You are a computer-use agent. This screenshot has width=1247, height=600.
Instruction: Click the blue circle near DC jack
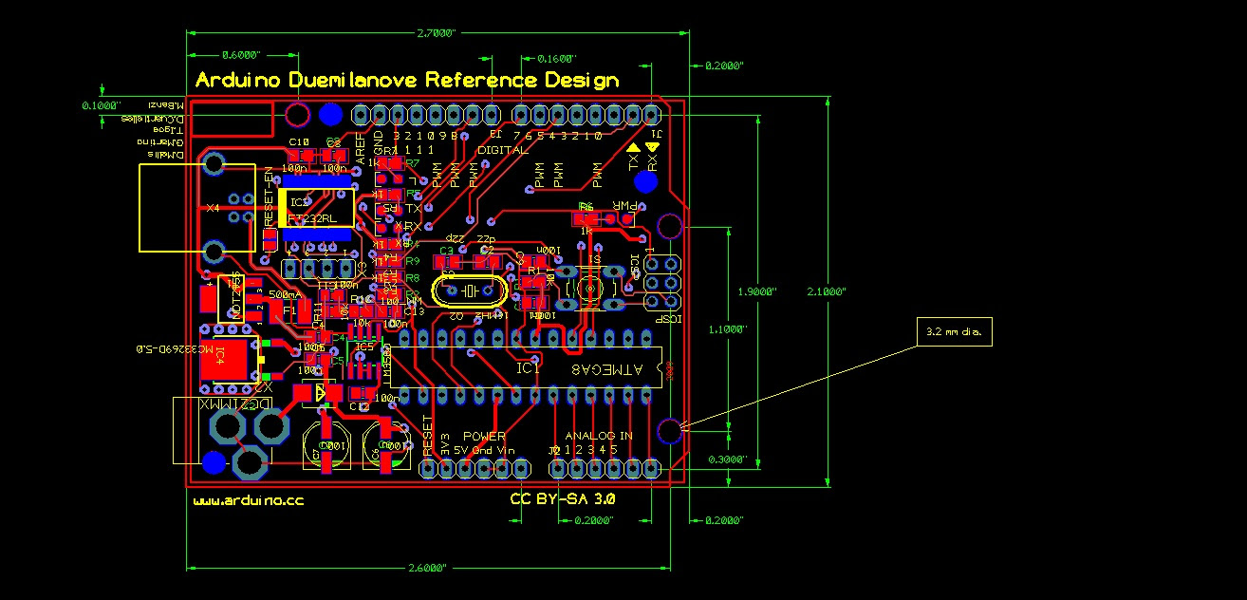click(214, 462)
